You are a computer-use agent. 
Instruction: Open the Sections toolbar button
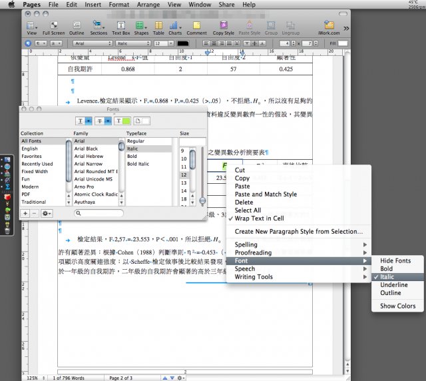tap(99, 28)
